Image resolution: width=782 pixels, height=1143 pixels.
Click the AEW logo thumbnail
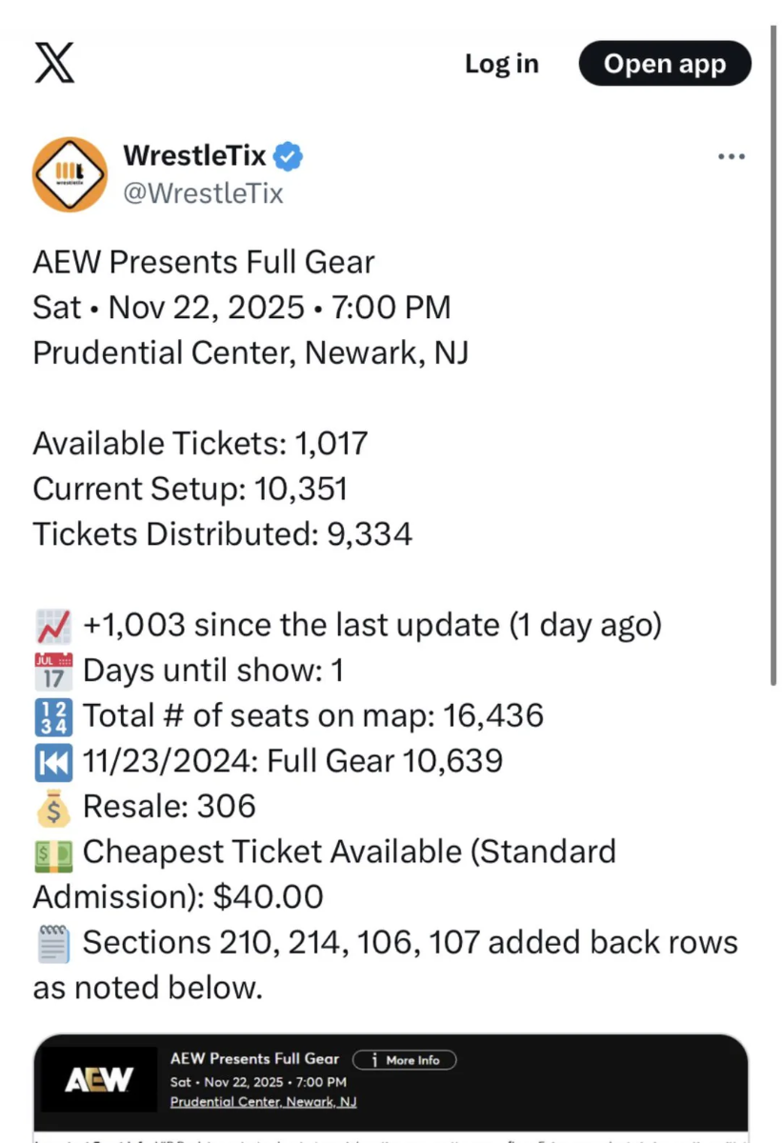click(x=98, y=1079)
